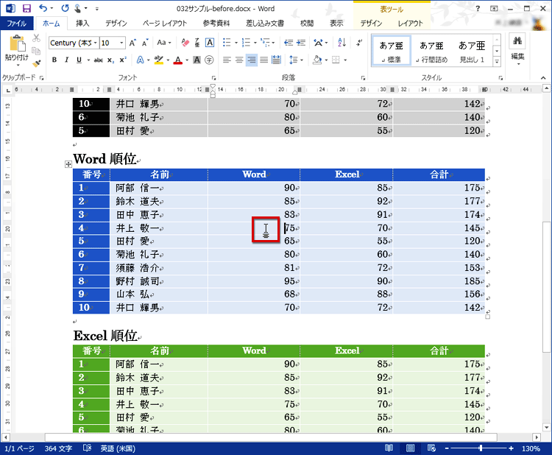Switch to Web Layout view in status bar

click(431, 448)
